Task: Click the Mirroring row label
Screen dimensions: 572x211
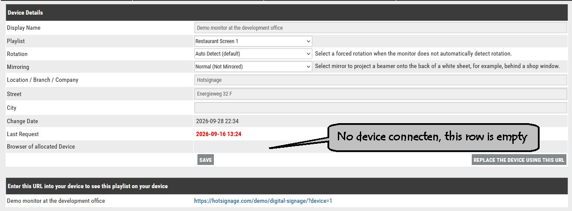Action: coord(18,67)
